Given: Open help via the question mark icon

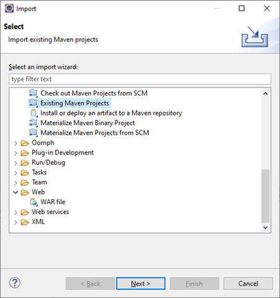Looking at the screenshot, I should [x=15, y=282].
